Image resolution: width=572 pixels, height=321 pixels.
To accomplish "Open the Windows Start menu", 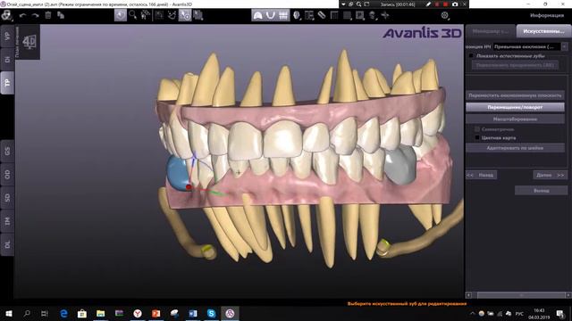I will point(9,313).
